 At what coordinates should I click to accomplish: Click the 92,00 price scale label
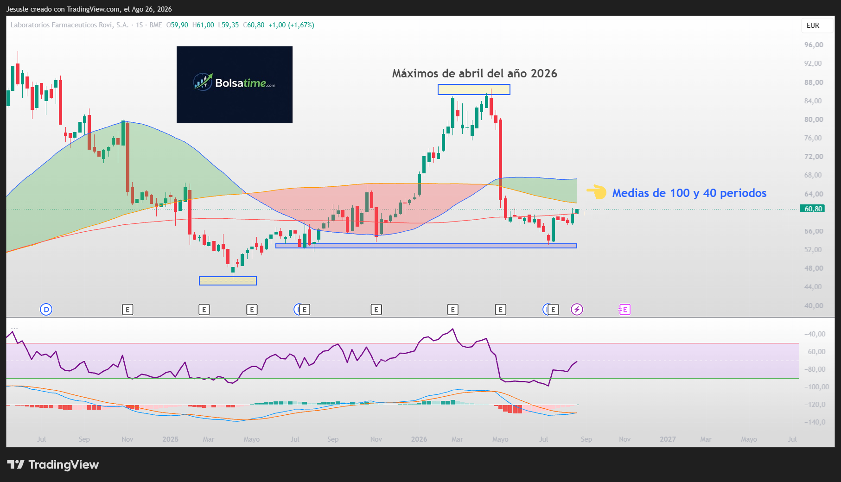(814, 63)
